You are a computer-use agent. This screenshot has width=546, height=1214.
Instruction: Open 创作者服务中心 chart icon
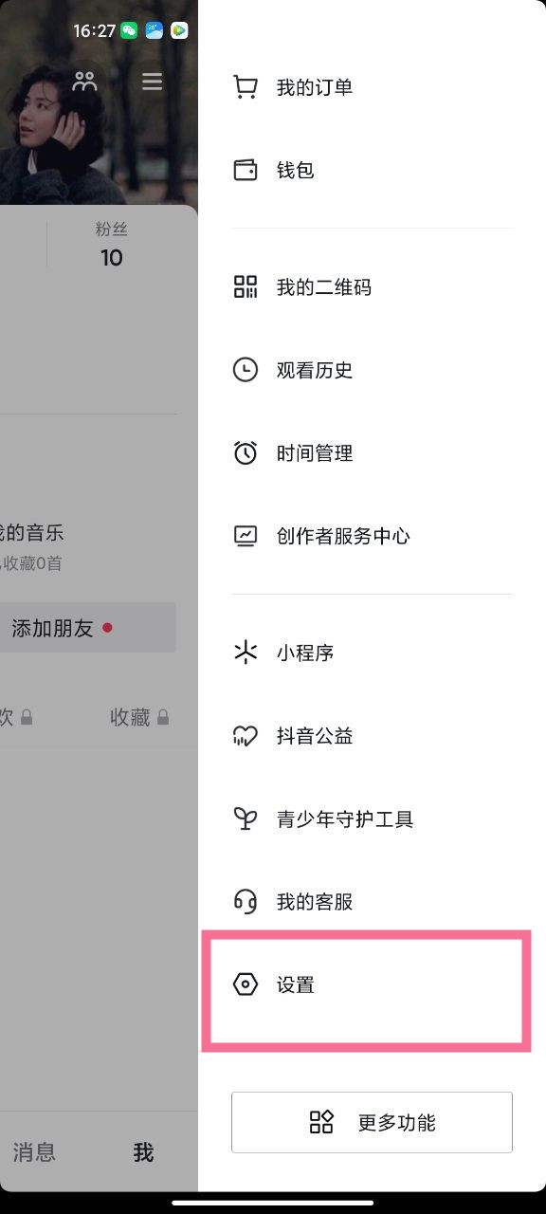coord(246,536)
